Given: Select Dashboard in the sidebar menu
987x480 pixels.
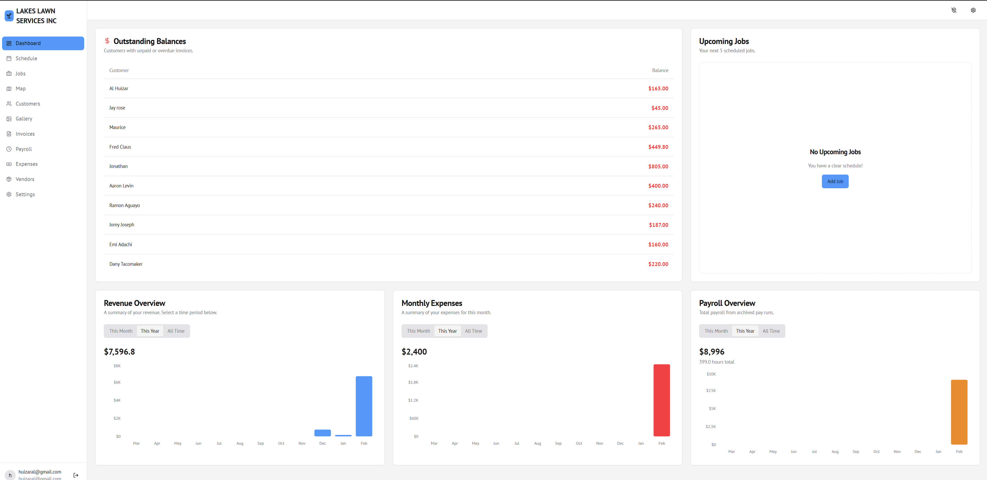Looking at the screenshot, I should tap(28, 43).
